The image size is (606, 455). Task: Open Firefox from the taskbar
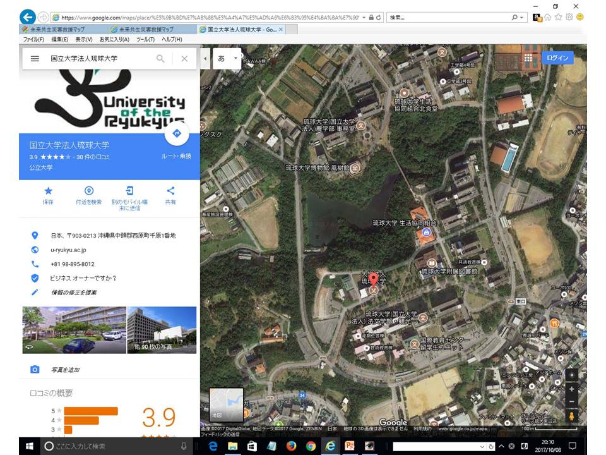[291, 446]
